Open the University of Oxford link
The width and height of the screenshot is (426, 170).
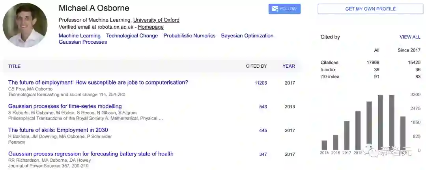click(156, 20)
